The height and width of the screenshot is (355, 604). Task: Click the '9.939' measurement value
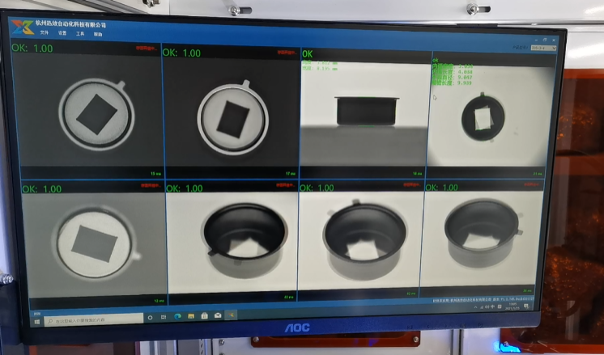point(465,82)
